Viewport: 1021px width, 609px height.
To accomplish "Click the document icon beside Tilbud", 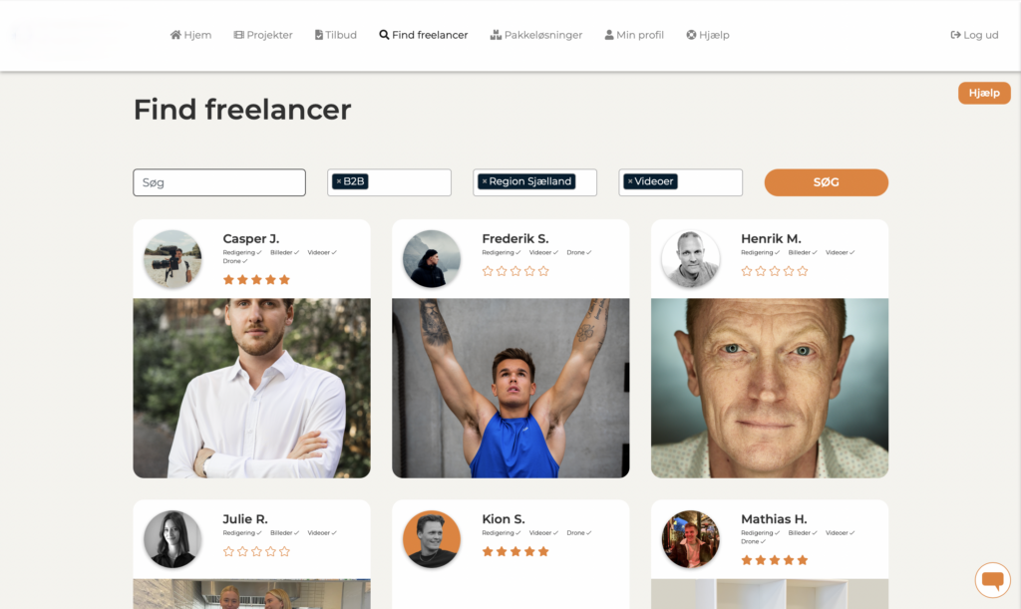I will coord(318,35).
